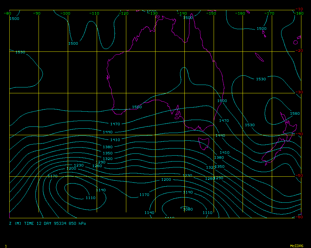This screenshot has height=248, width=311.
Task: Select the -80 longitude label
Action: coord(7,13)
